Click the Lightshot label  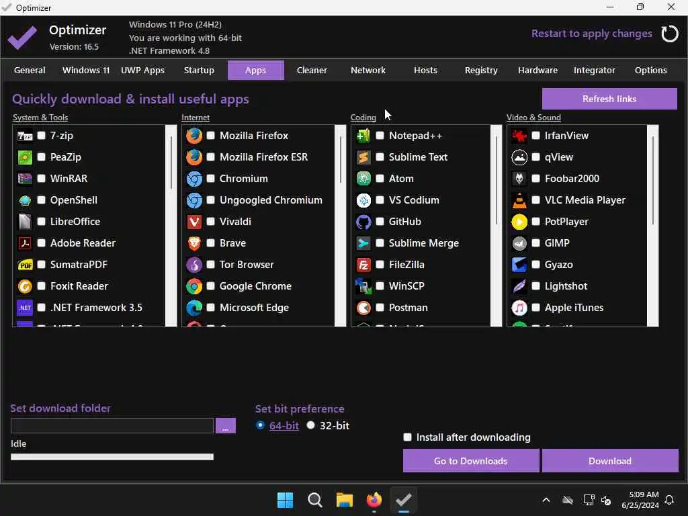point(566,286)
